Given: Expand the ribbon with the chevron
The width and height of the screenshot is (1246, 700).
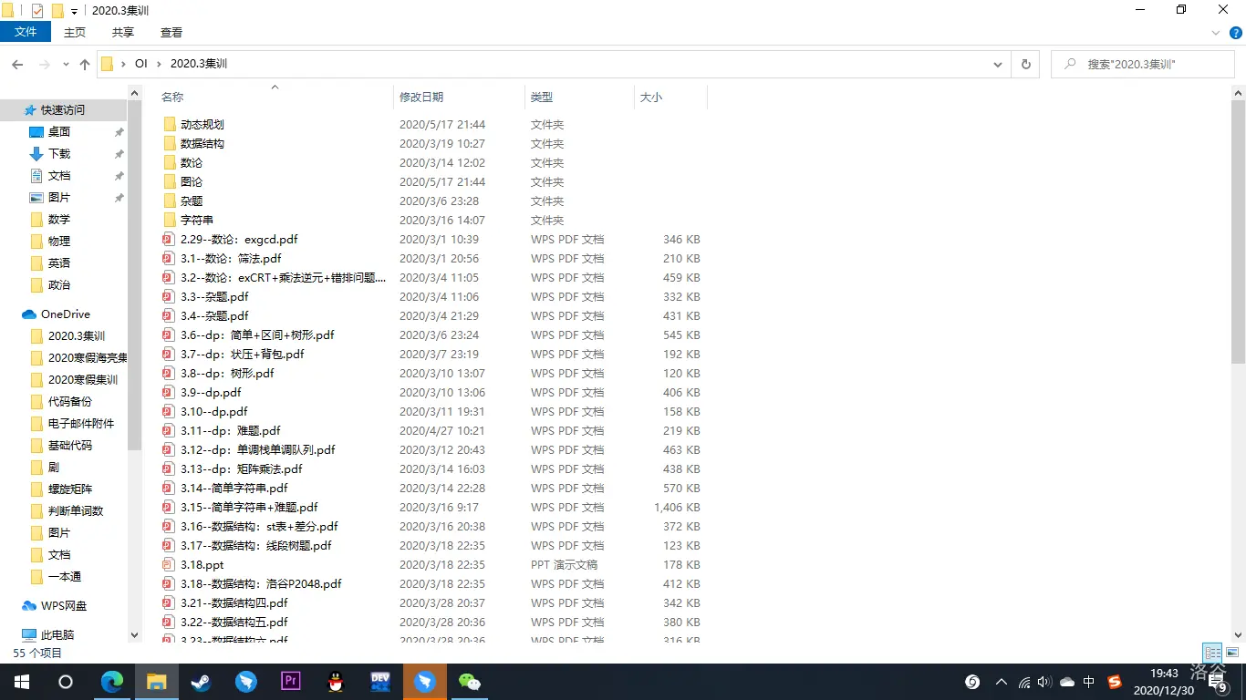Looking at the screenshot, I should pos(1215,33).
